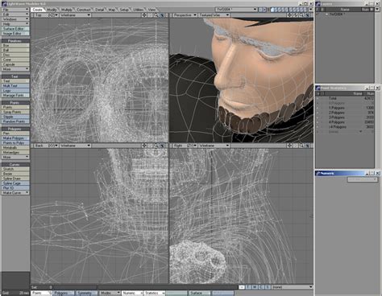Open the Wireframe display dropdown in Top viewport
The image size is (382, 296).
pos(75,15)
